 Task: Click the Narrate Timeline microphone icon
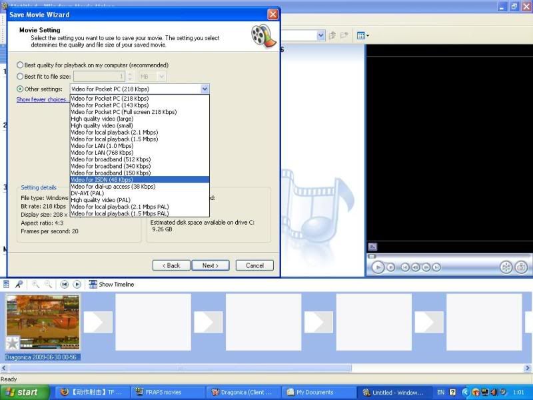pos(19,285)
